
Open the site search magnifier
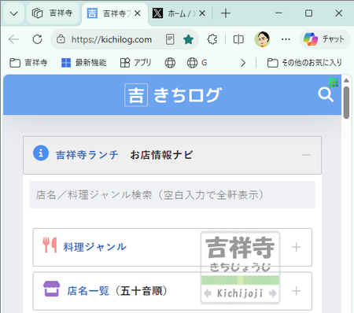click(x=326, y=94)
